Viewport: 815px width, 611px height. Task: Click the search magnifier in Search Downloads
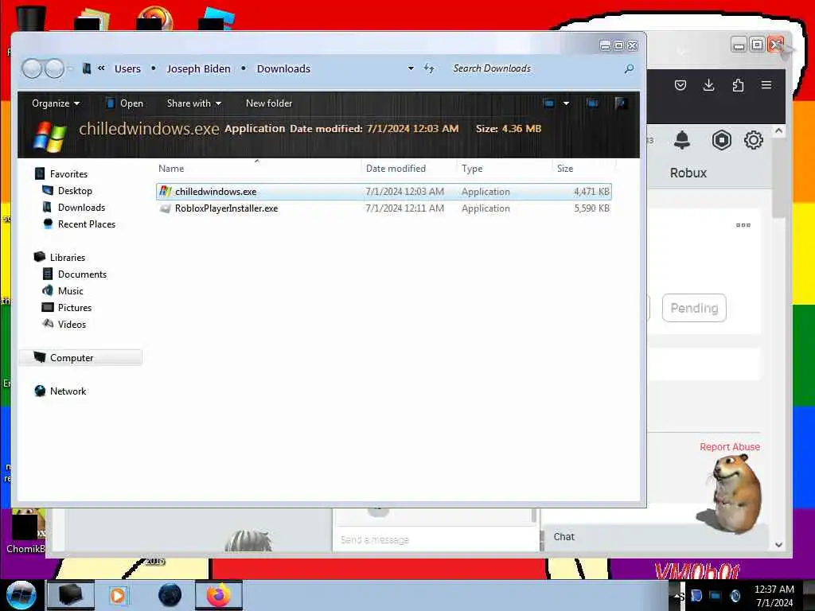(629, 68)
